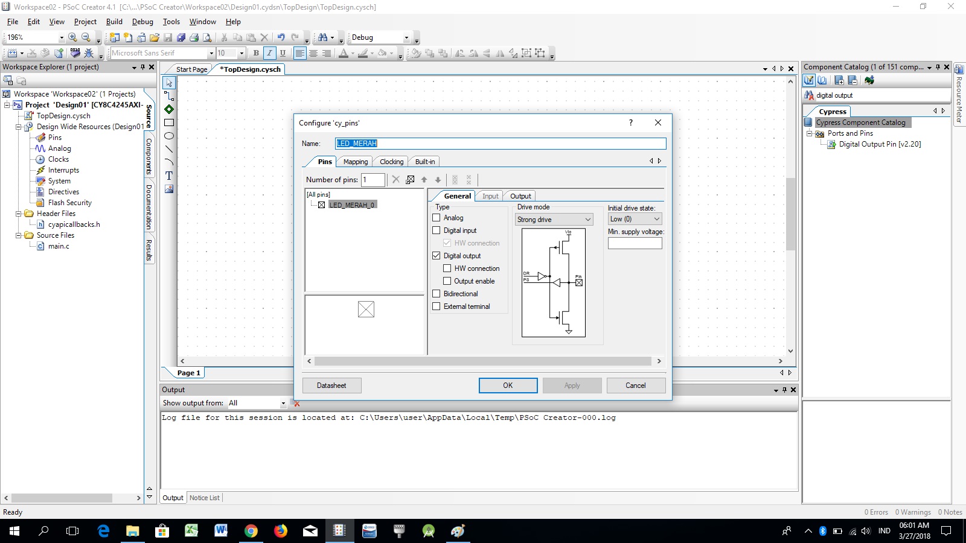Click OK to confirm pin configuration
This screenshot has width=966, height=543.
[508, 386]
